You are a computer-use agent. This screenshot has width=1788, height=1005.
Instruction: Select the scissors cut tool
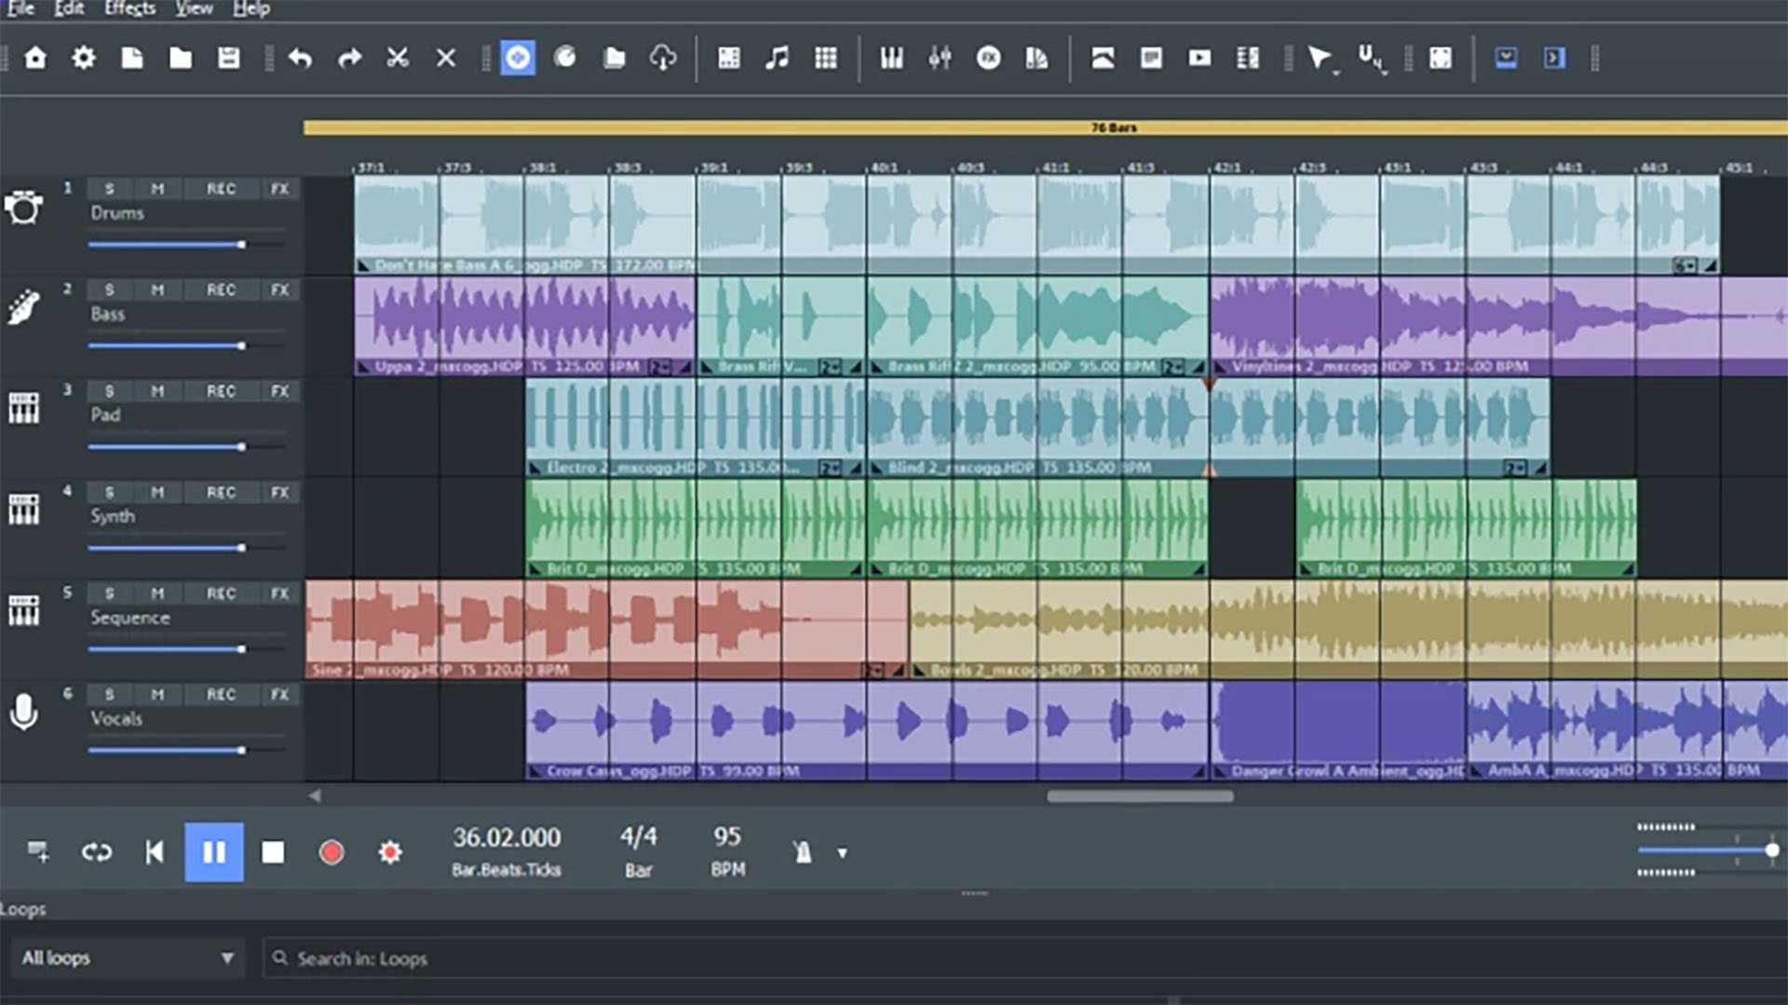[x=398, y=58]
